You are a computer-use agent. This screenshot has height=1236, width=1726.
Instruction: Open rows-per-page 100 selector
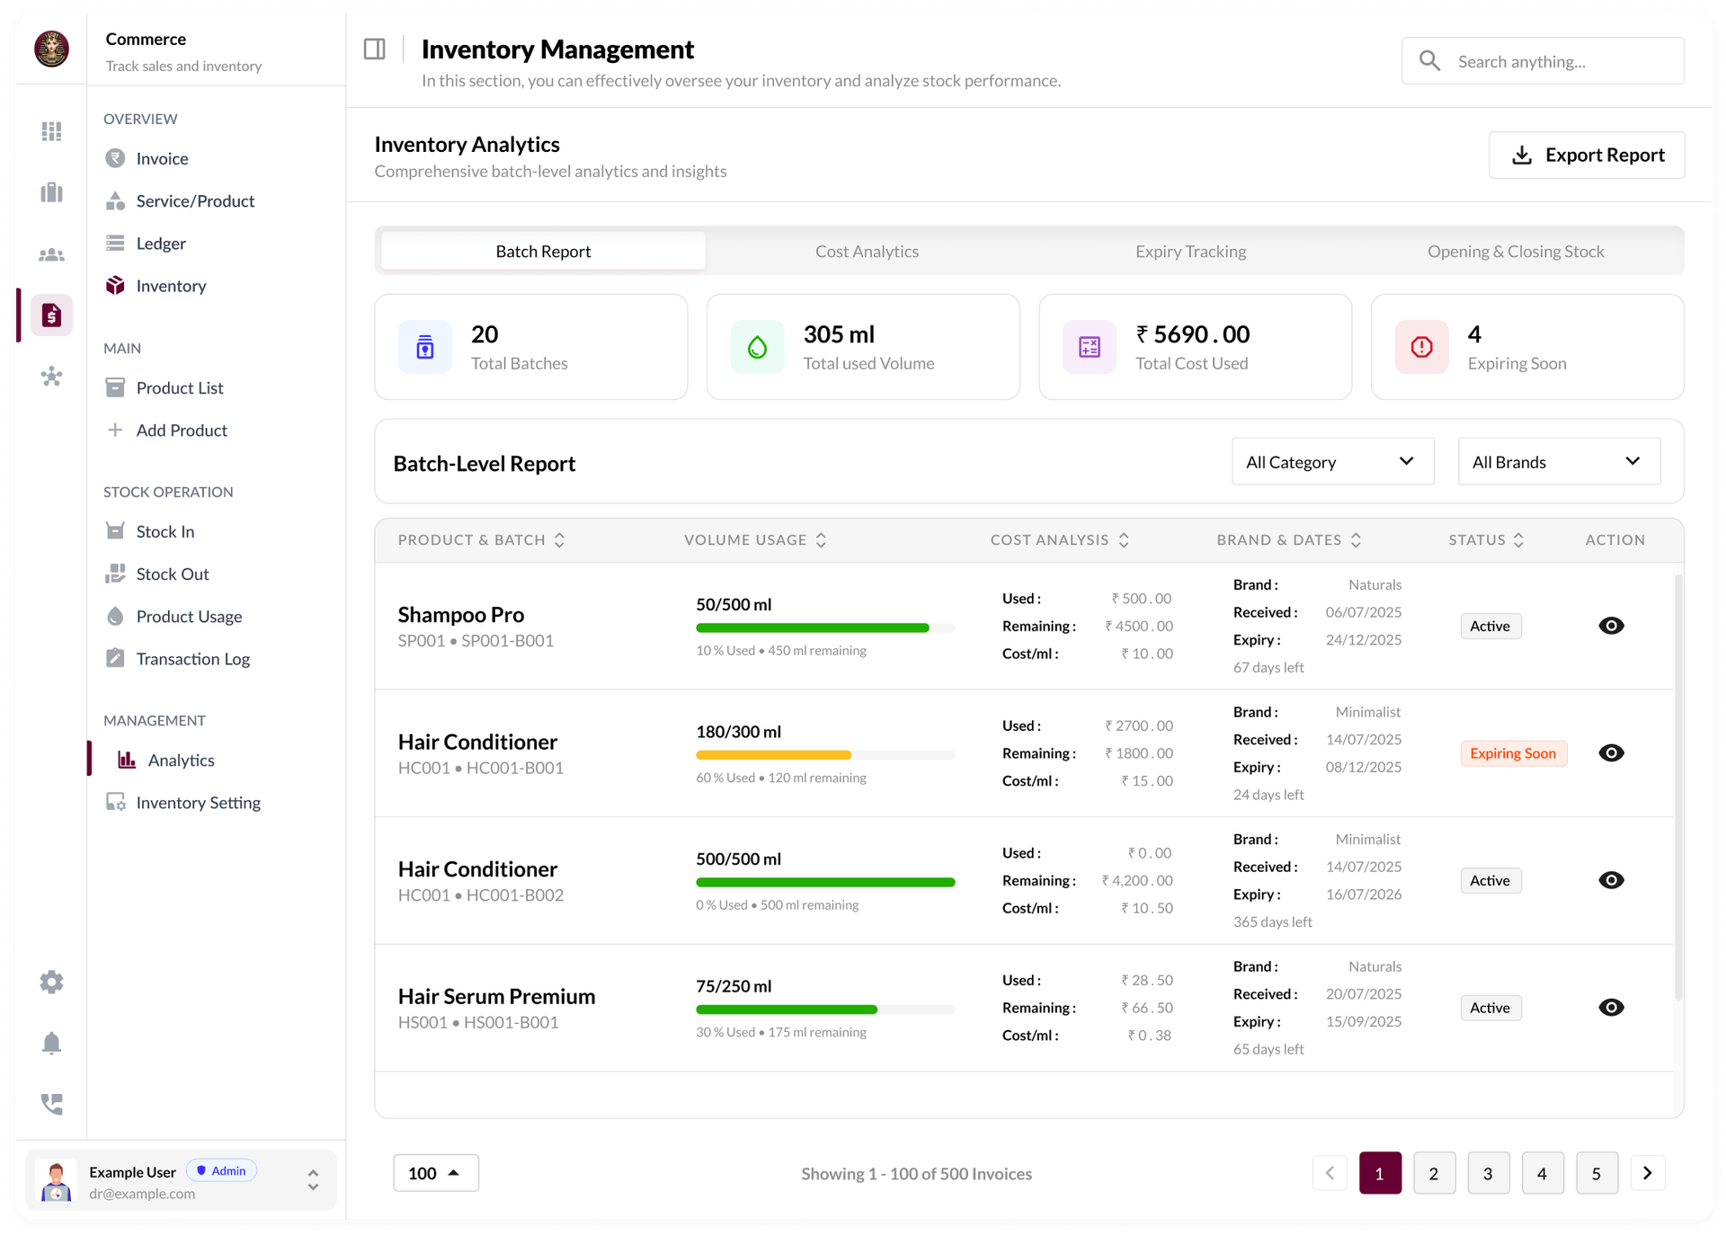[435, 1173]
